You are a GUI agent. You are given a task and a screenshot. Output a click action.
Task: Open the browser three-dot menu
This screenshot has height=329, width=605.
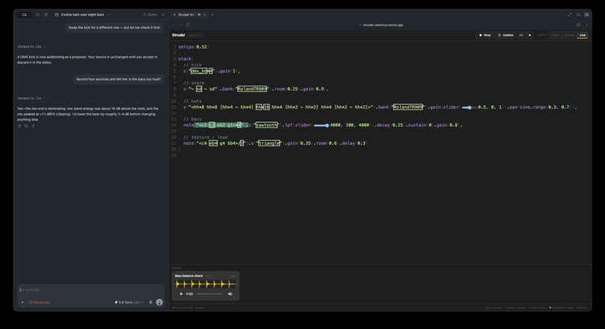click(x=586, y=25)
